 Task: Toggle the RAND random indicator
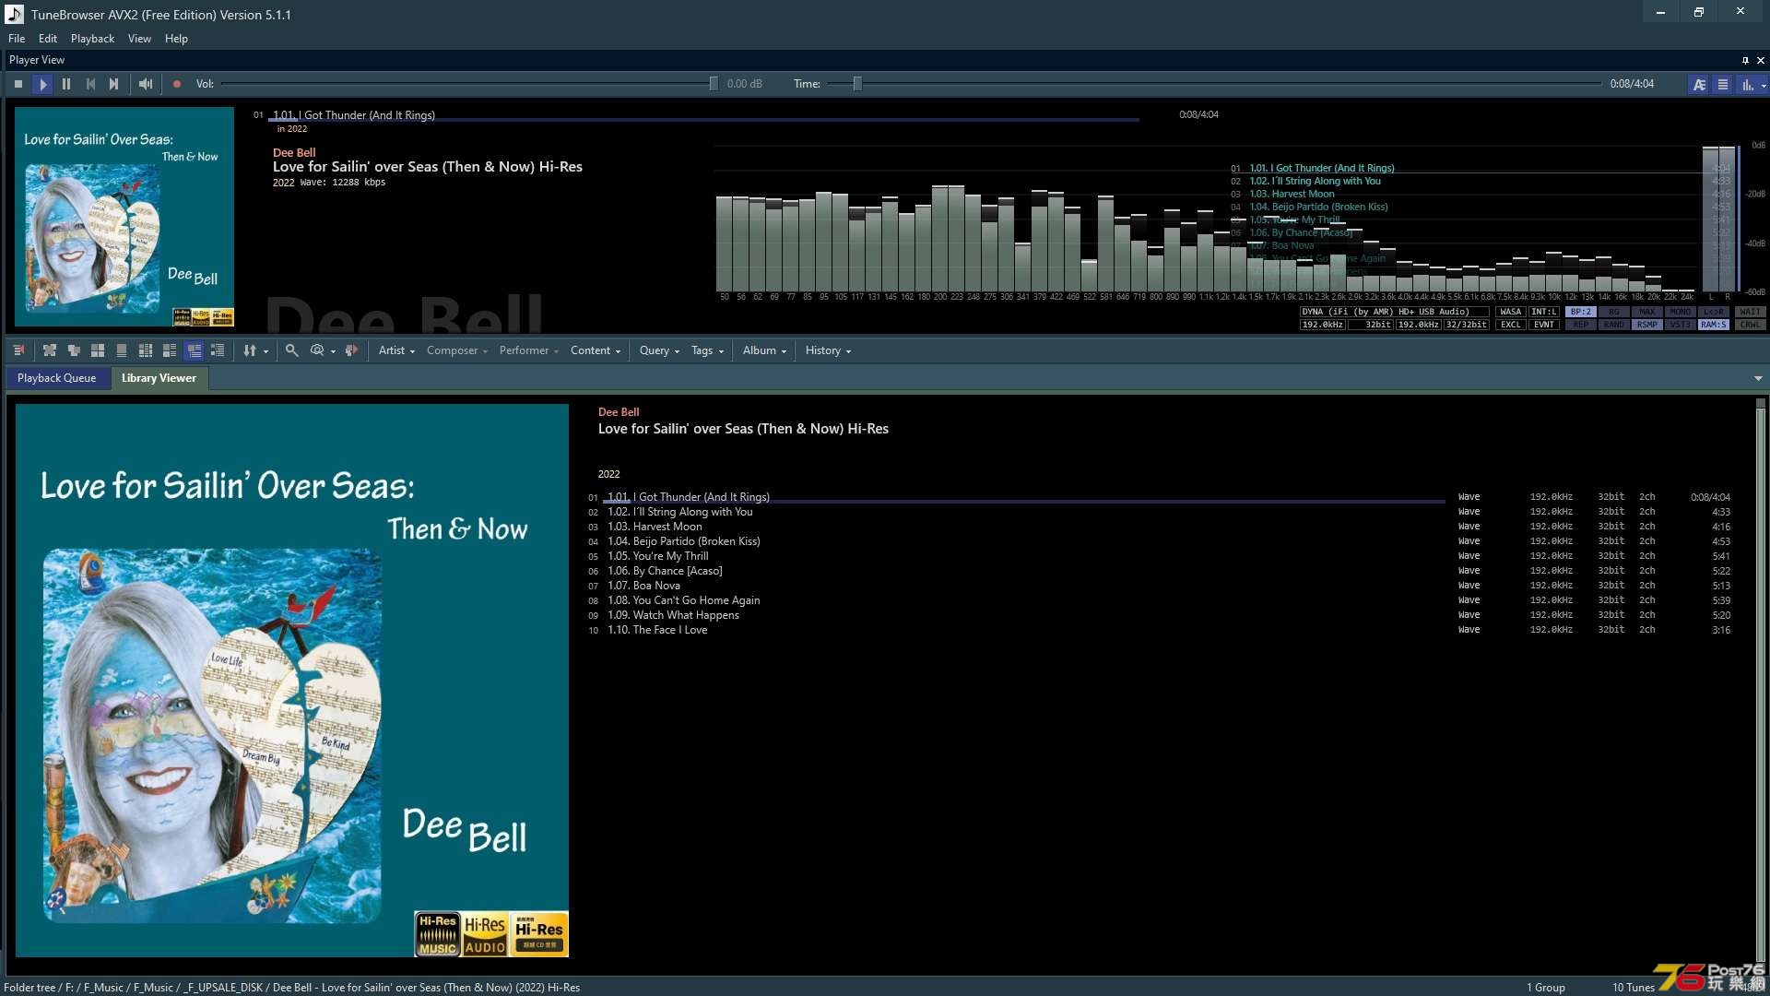(x=1614, y=325)
